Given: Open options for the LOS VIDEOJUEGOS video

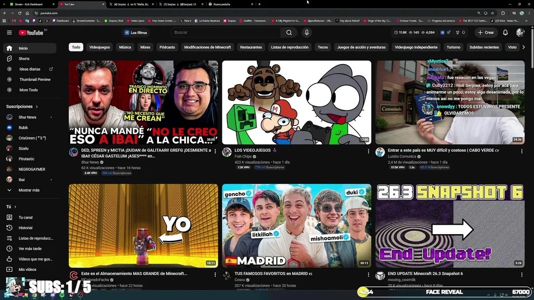Looking at the screenshot, I should click(x=368, y=151).
